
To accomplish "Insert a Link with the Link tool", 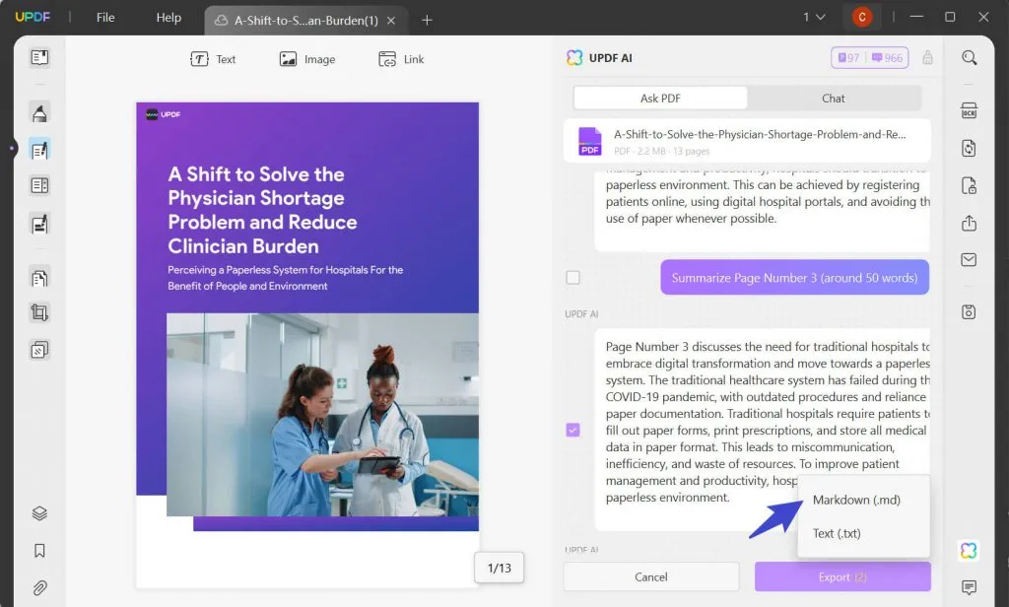I will pos(401,59).
